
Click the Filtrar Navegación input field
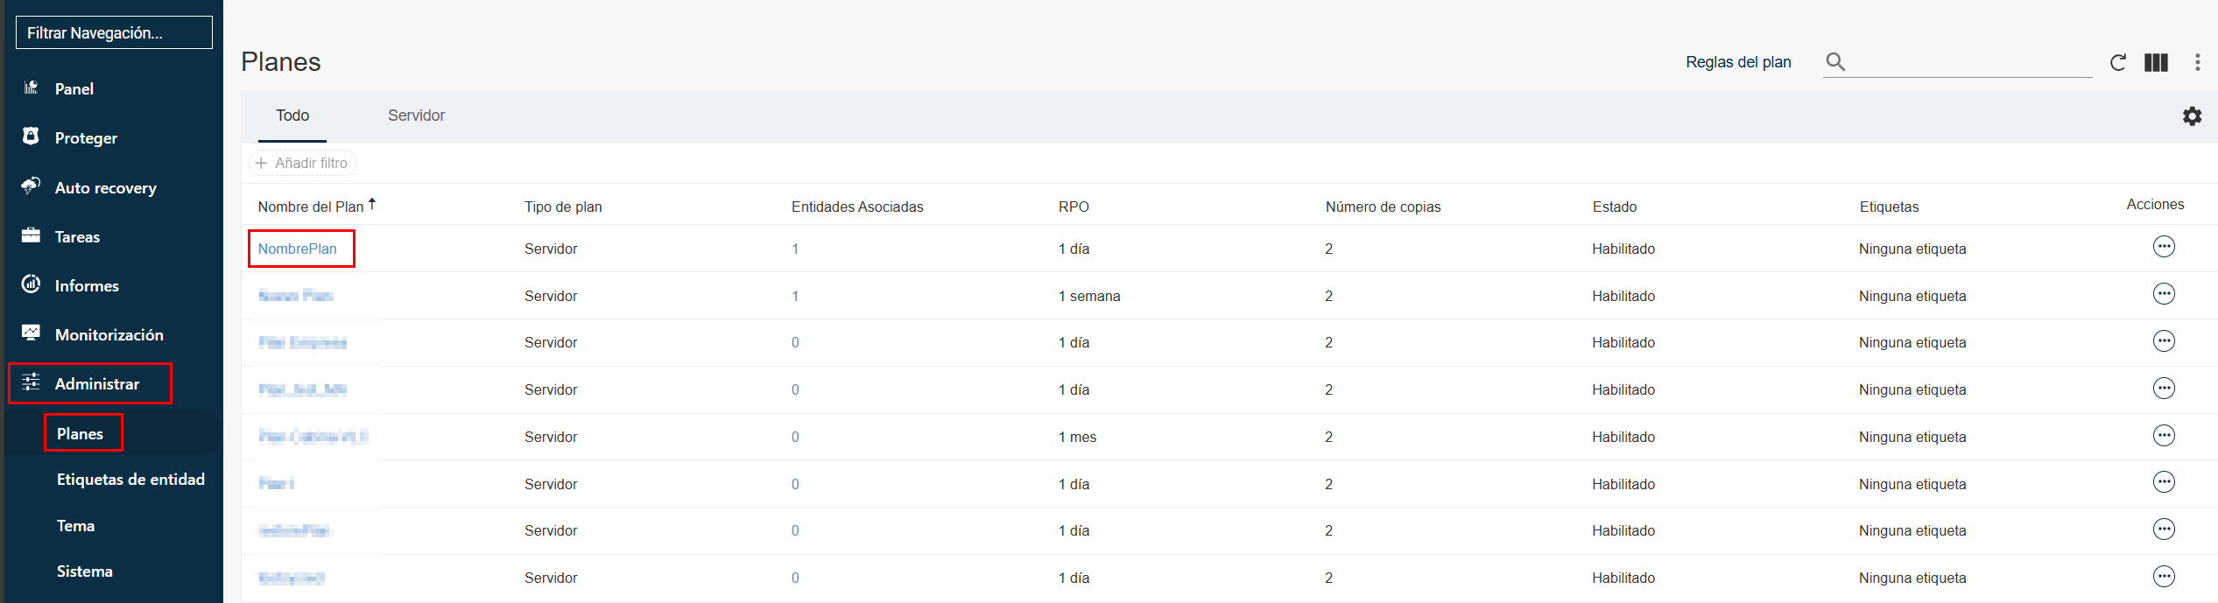click(114, 33)
